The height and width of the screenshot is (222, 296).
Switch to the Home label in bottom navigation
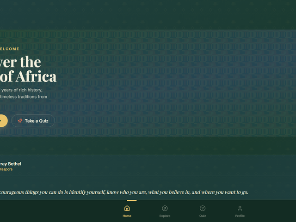tap(127, 216)
